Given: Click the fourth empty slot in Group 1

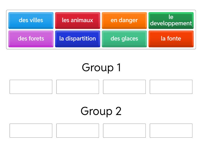Looking at the screenshot, I should [171, 87].
